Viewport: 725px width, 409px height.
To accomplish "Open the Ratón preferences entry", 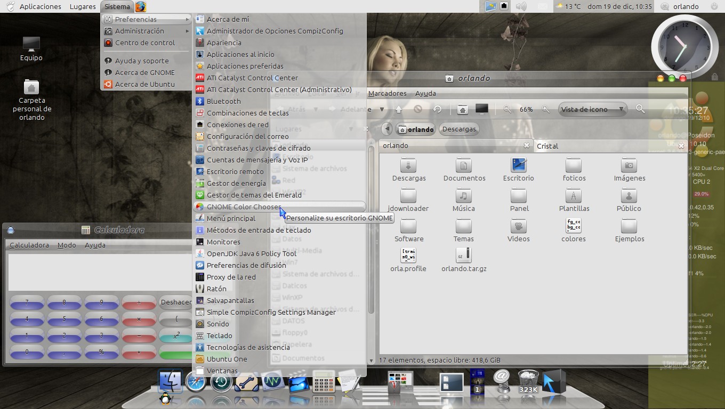I will click(279, 289).
